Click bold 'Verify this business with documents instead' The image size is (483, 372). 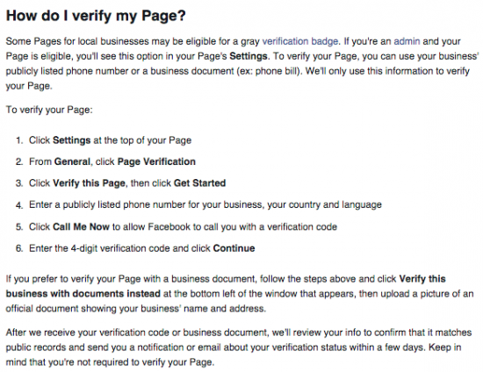pyautogui.click(x=226, y=286)
